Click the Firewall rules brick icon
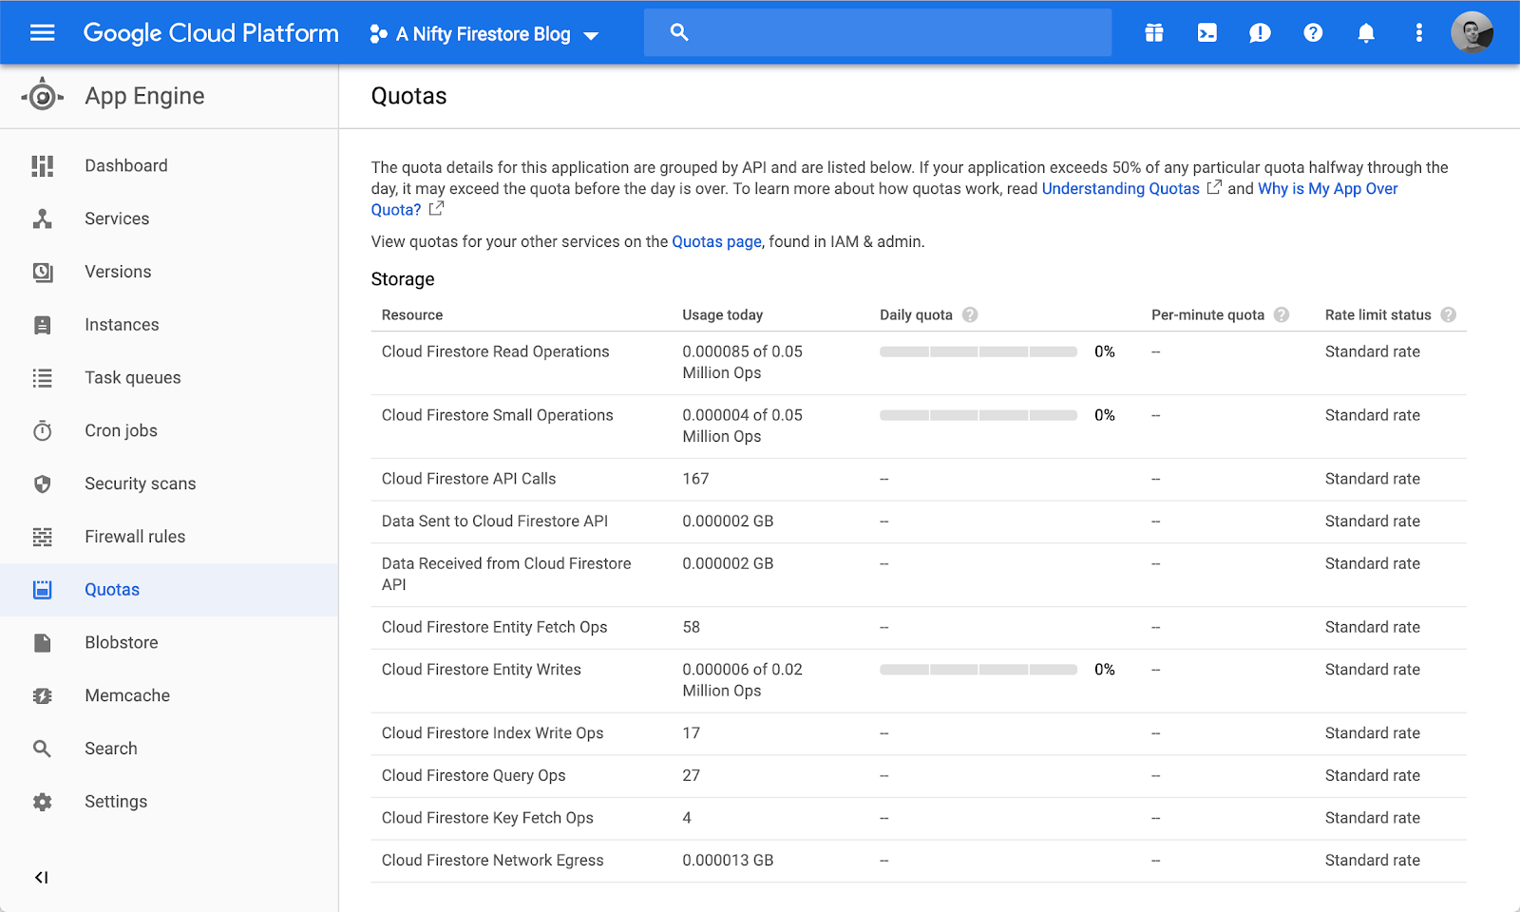Screen dimensions: 1520x912 (42, 537)
